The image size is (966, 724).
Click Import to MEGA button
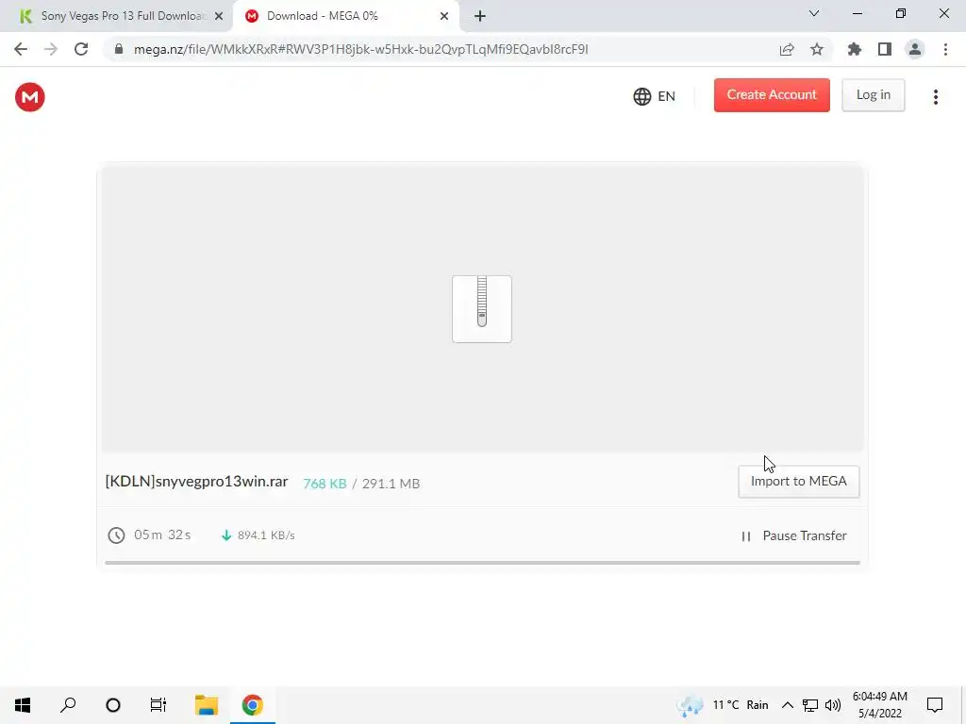coord(798,482)
